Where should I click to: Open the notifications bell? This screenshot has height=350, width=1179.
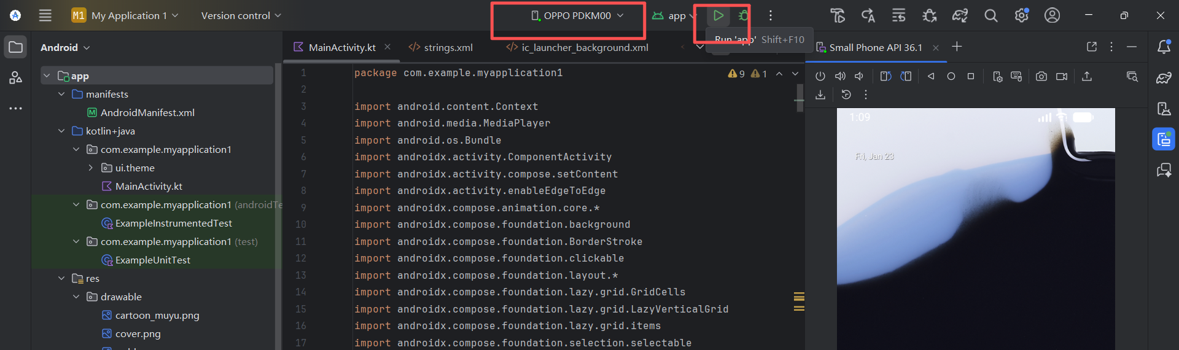coord(1164,47)
